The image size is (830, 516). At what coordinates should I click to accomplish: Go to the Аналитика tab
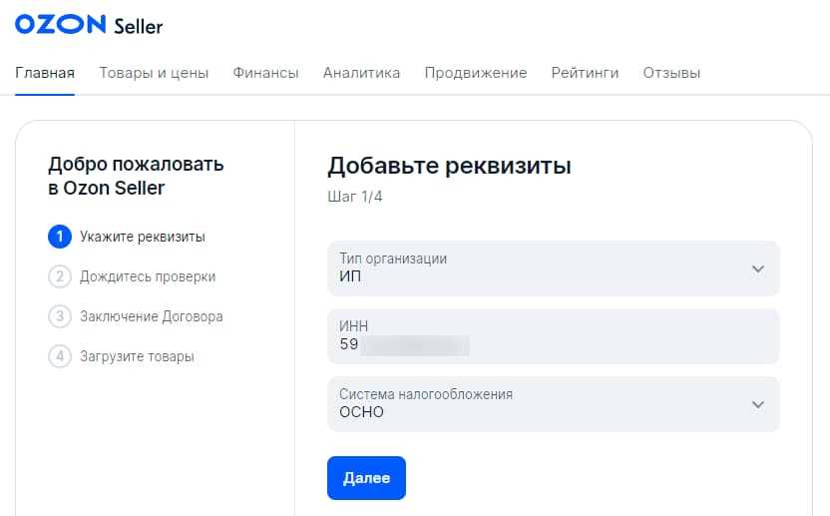tap(361, 73)
